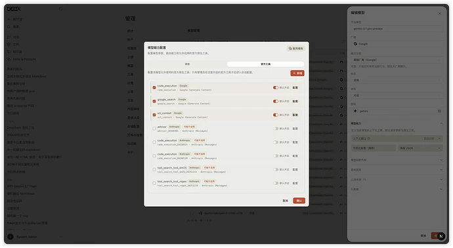Click the 复用模板 button

click(x=296, y=49)
